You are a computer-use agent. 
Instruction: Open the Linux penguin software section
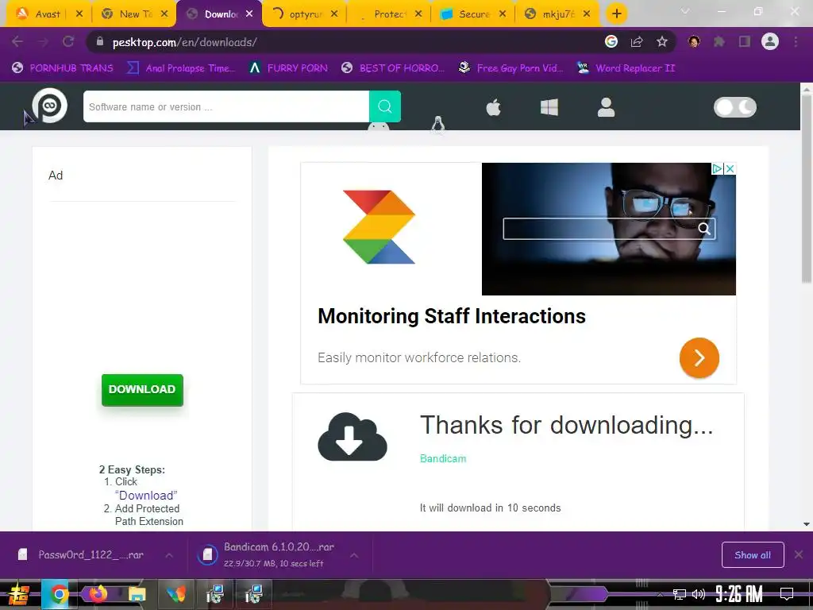click(438, 125)
